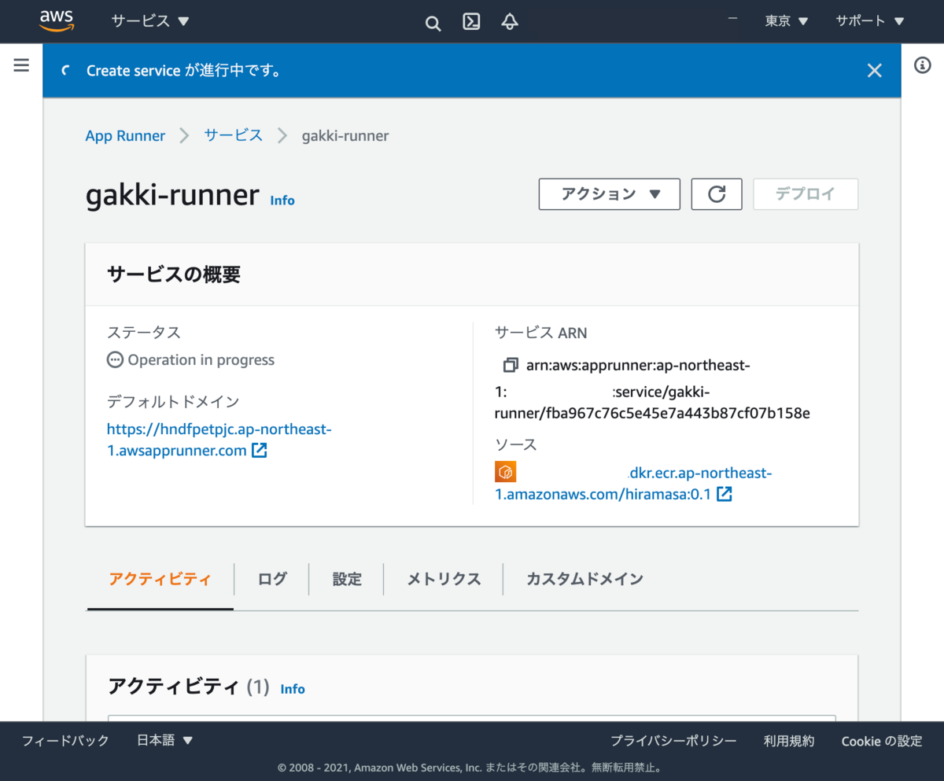This screenshot has width=944, height=781.
Task: Click the orange ECR source icon
Action: pos(505,472)
